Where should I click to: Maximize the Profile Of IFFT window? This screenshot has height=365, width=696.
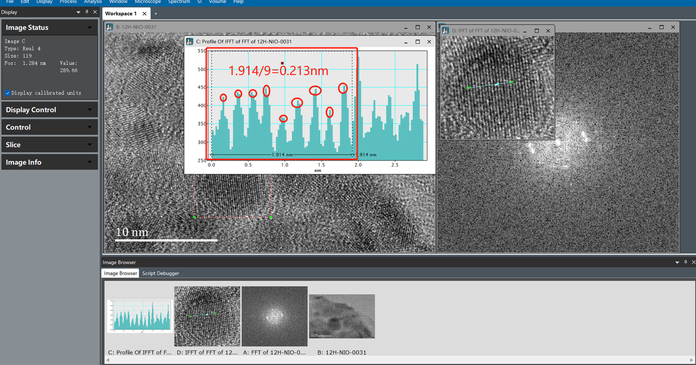(418, 42)
